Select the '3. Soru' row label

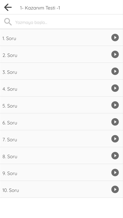click(x=10, y=72)
